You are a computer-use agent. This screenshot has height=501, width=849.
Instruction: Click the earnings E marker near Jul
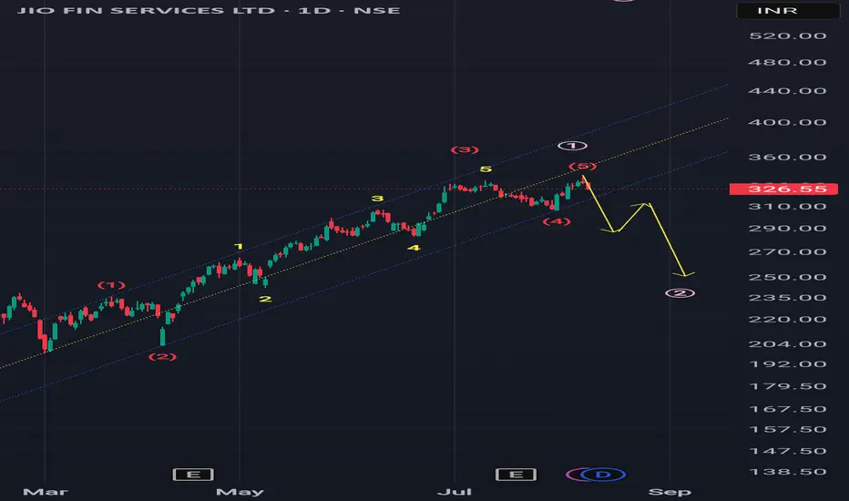pos(516,475)
